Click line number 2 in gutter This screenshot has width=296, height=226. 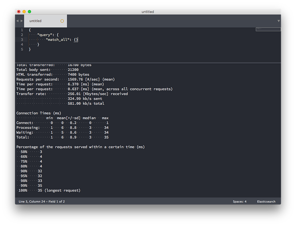22,35
